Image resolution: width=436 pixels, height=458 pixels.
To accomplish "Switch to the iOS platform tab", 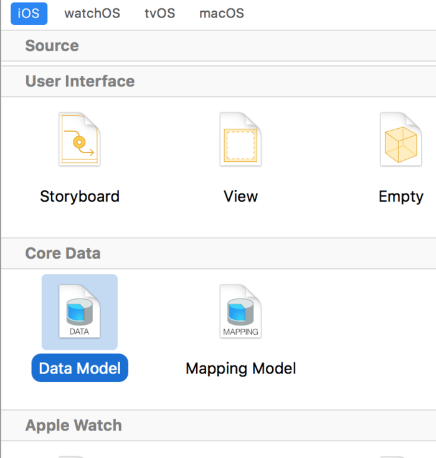I will (29, 13).
